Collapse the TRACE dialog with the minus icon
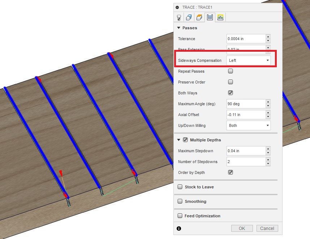Viewport: 310px width, 239px height. coord(177,7)
